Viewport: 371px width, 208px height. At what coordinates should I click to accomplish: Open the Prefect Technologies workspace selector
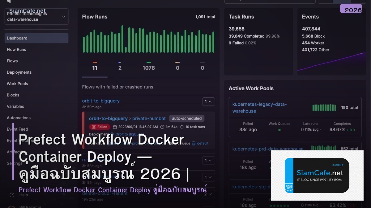pos(36,16)
